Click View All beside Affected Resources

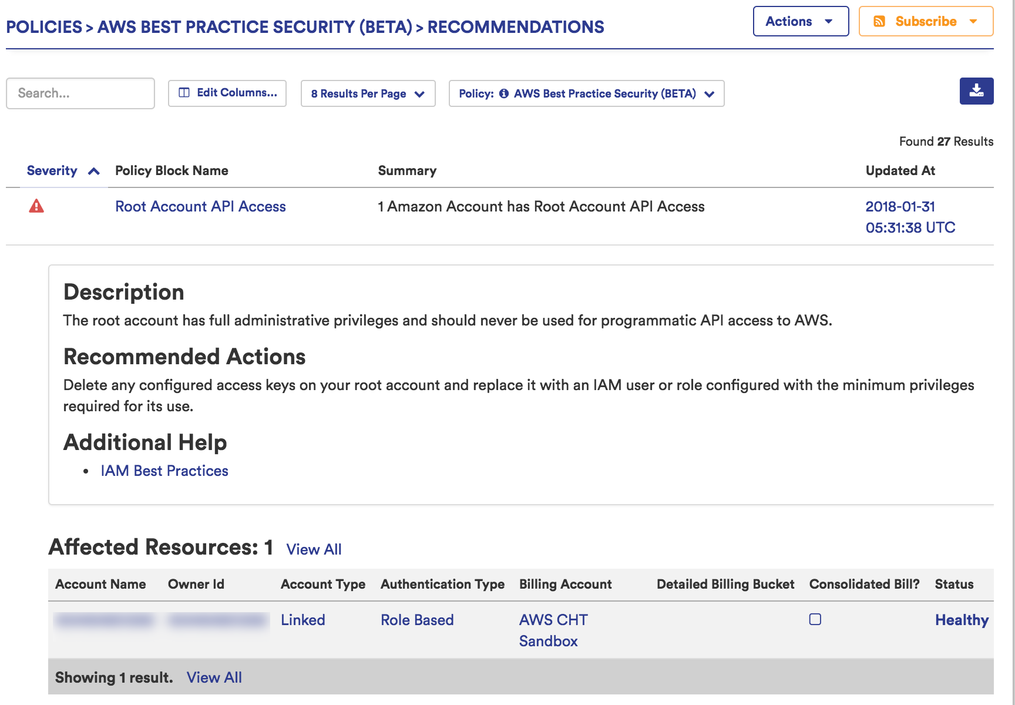click(x=314, y=549)
